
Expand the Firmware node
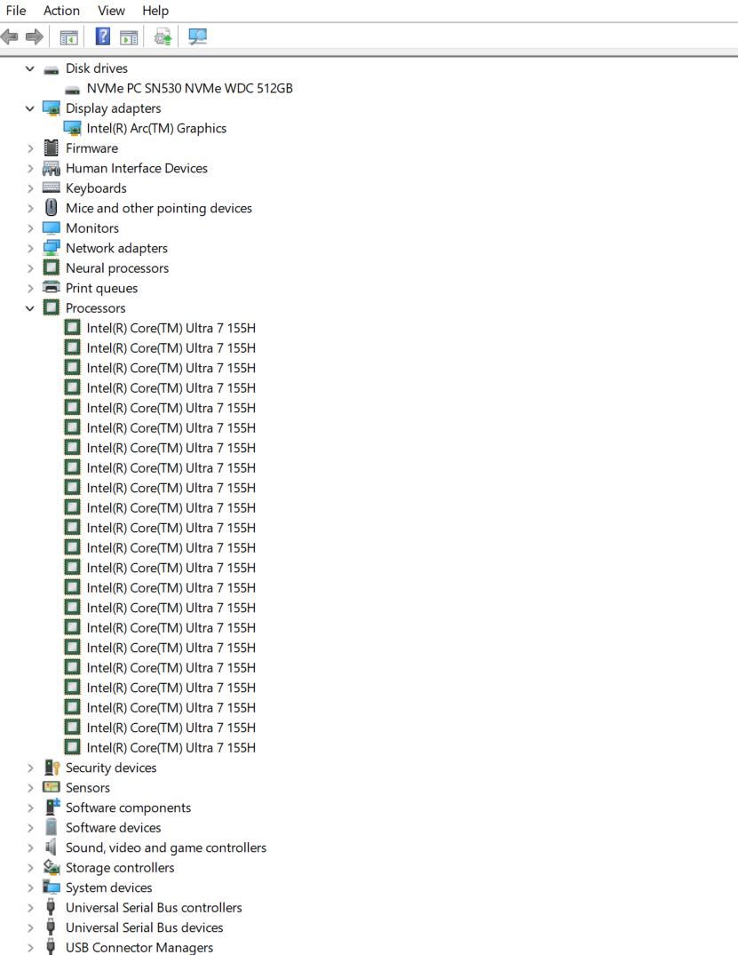[x=30, y=148]
